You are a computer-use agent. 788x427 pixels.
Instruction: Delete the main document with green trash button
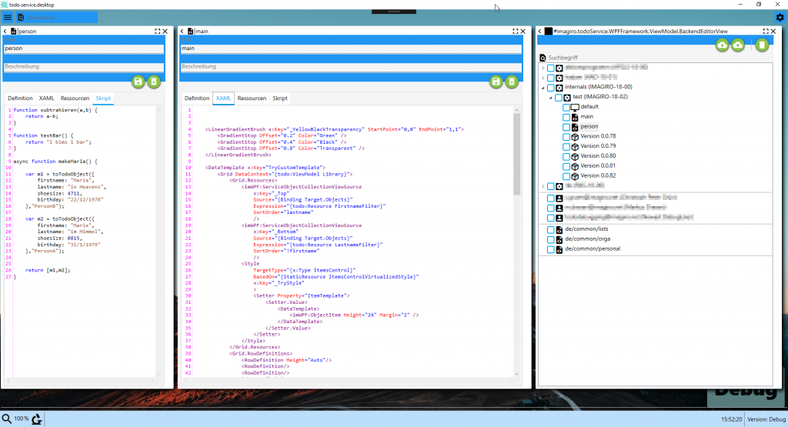[x=512, y=82]
